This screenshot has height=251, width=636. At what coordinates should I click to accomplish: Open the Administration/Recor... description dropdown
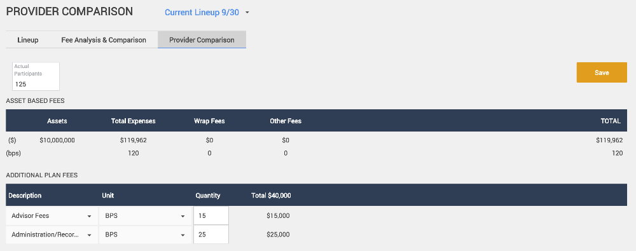point(52,234)
